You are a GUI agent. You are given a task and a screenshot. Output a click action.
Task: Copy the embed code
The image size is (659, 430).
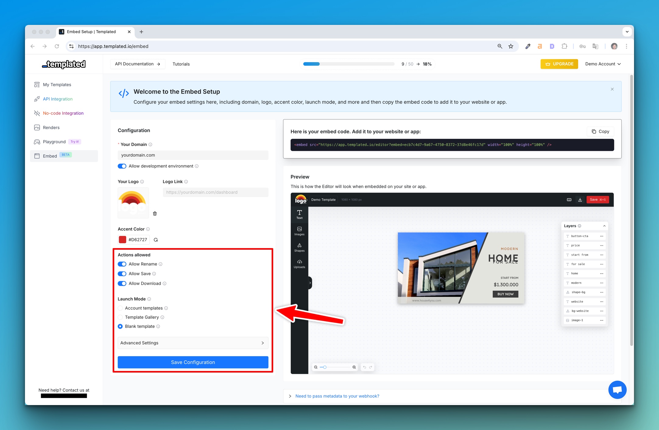pos(600,131)
